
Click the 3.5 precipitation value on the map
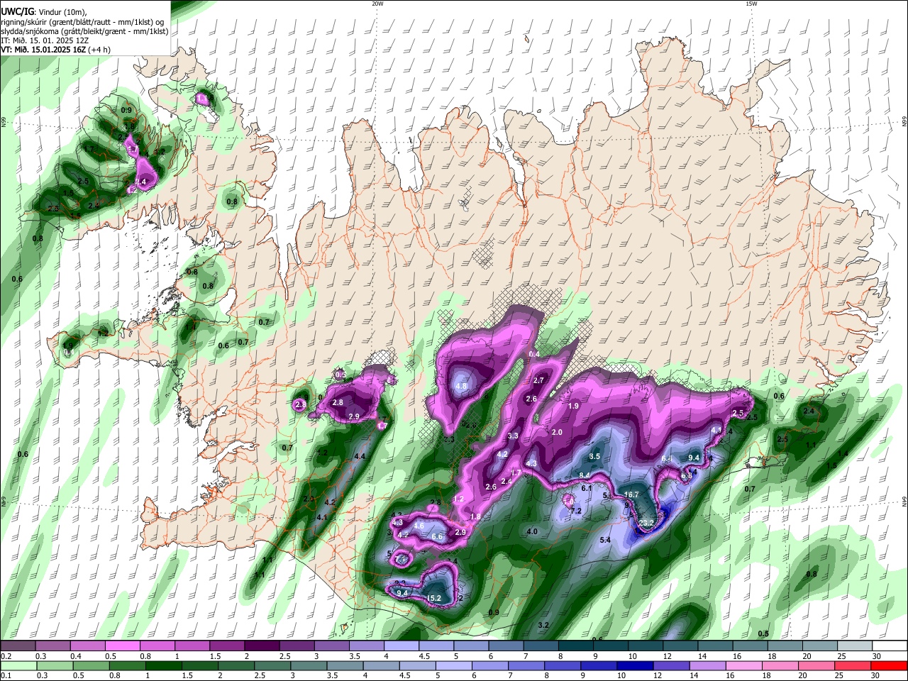coord(594,456)
